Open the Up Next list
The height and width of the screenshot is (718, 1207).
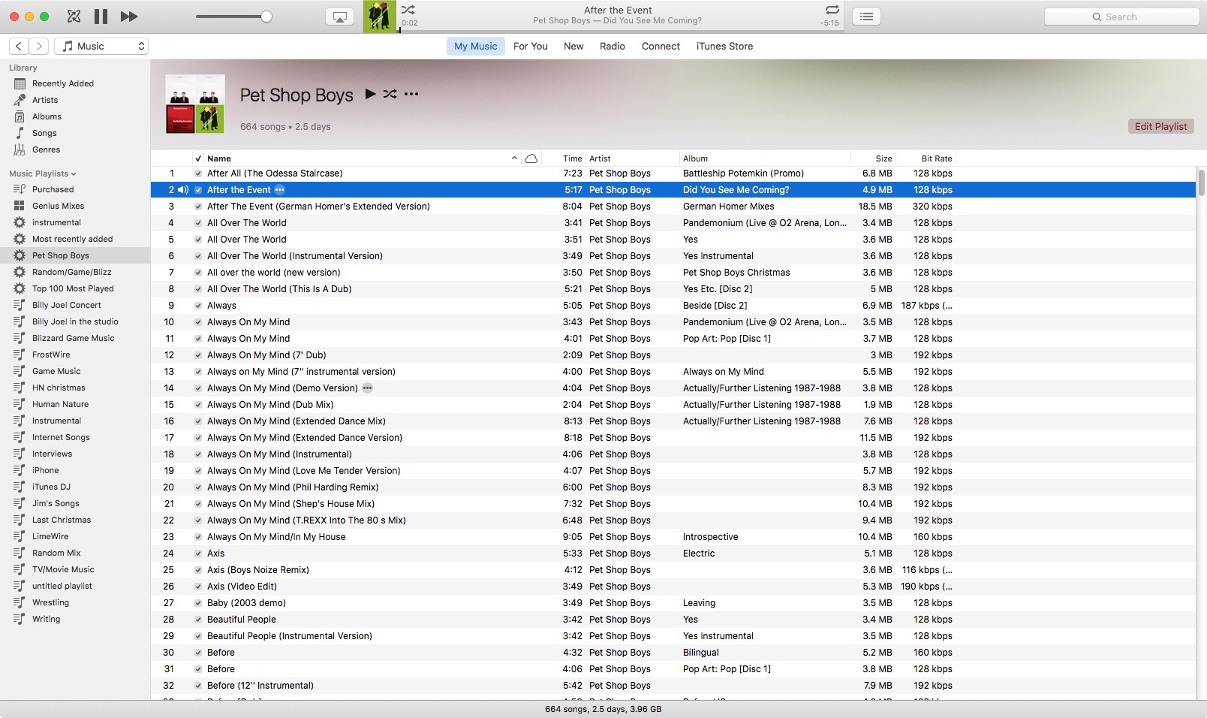(866, 17)
